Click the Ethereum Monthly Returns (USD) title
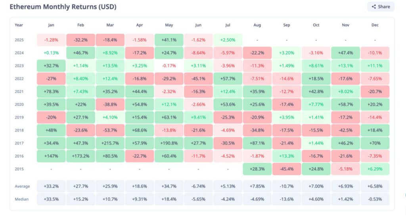Screen dimensions: 406x218 [63, 7]
